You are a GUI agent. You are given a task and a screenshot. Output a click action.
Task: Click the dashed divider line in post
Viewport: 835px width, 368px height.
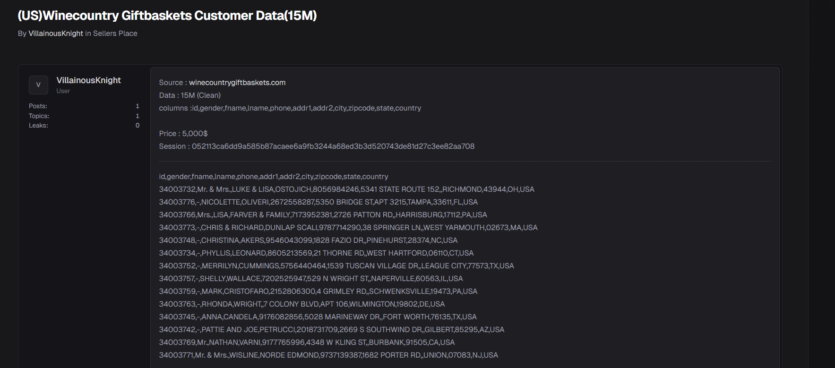(x=465, y=162)
